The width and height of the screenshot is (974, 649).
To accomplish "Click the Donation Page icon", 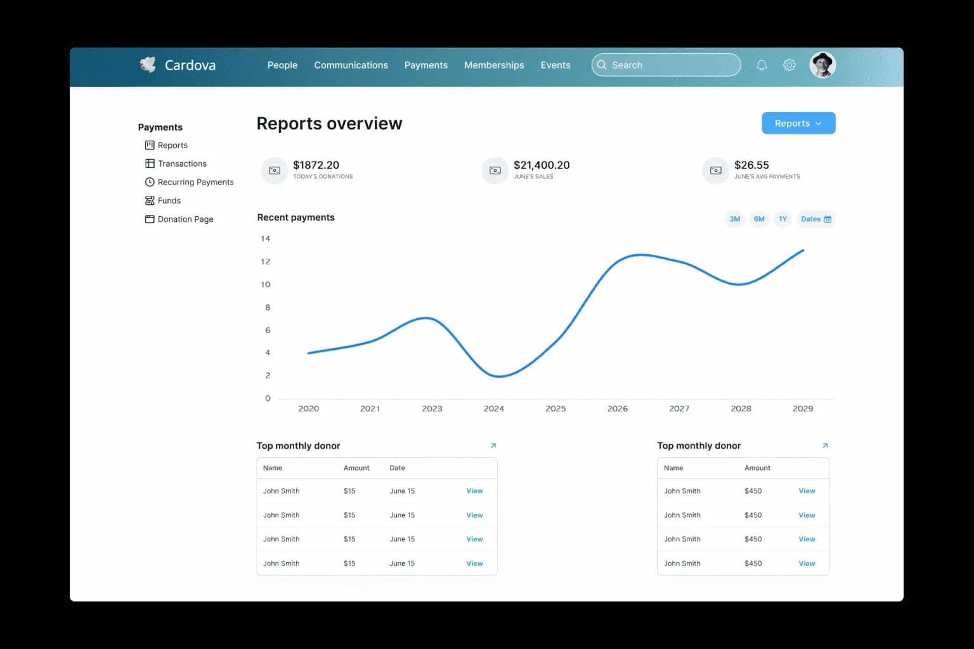I will pyautogui.click(x=150, y=219).
